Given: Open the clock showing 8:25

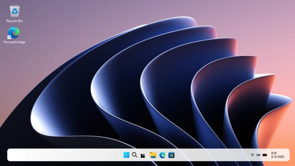Looking at the screenshot, I should 274,153.
